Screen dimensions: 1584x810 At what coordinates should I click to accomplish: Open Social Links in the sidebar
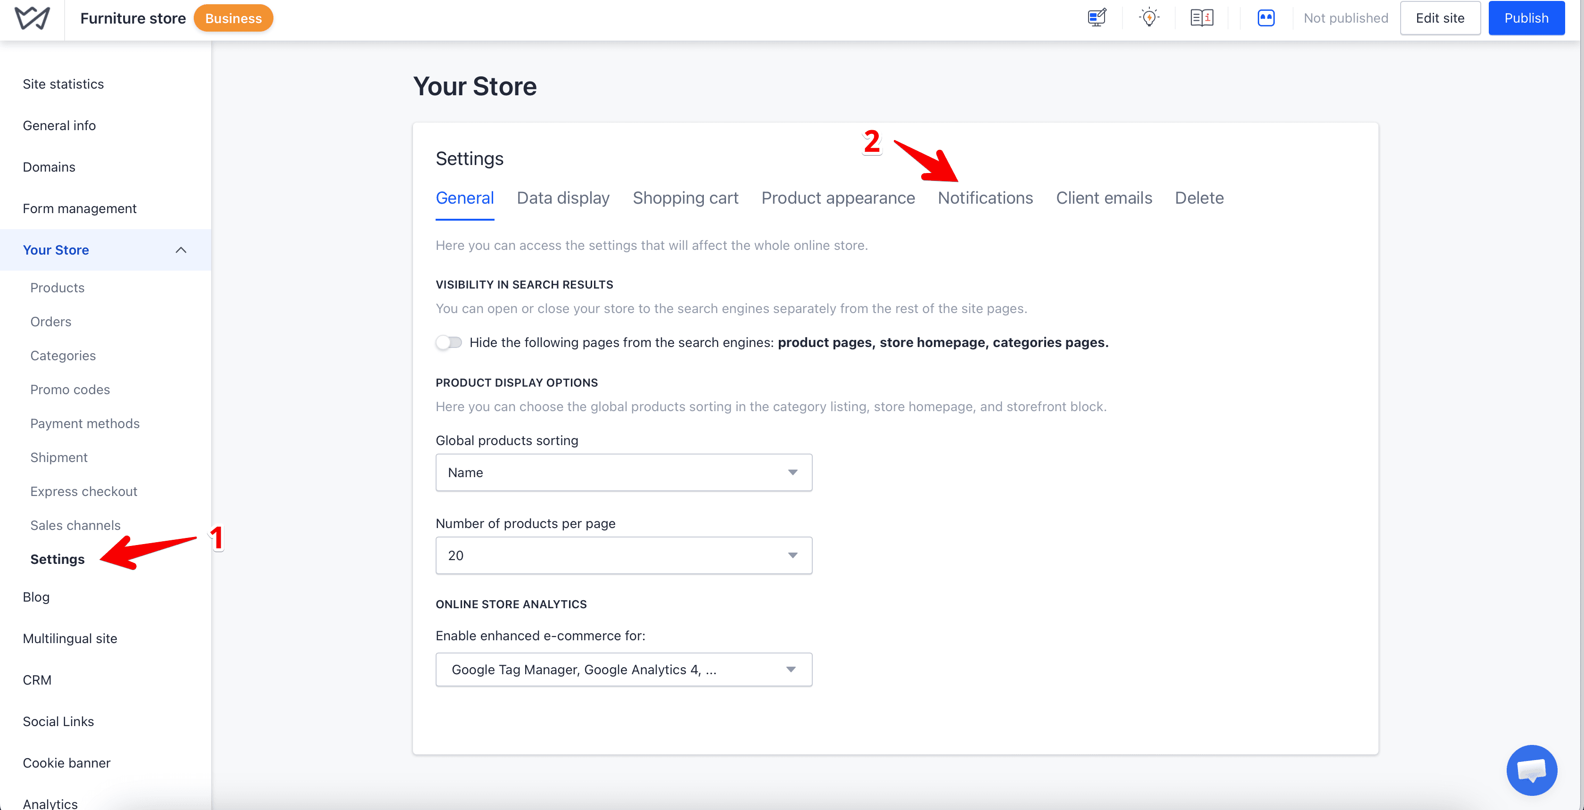pos(58,721)
